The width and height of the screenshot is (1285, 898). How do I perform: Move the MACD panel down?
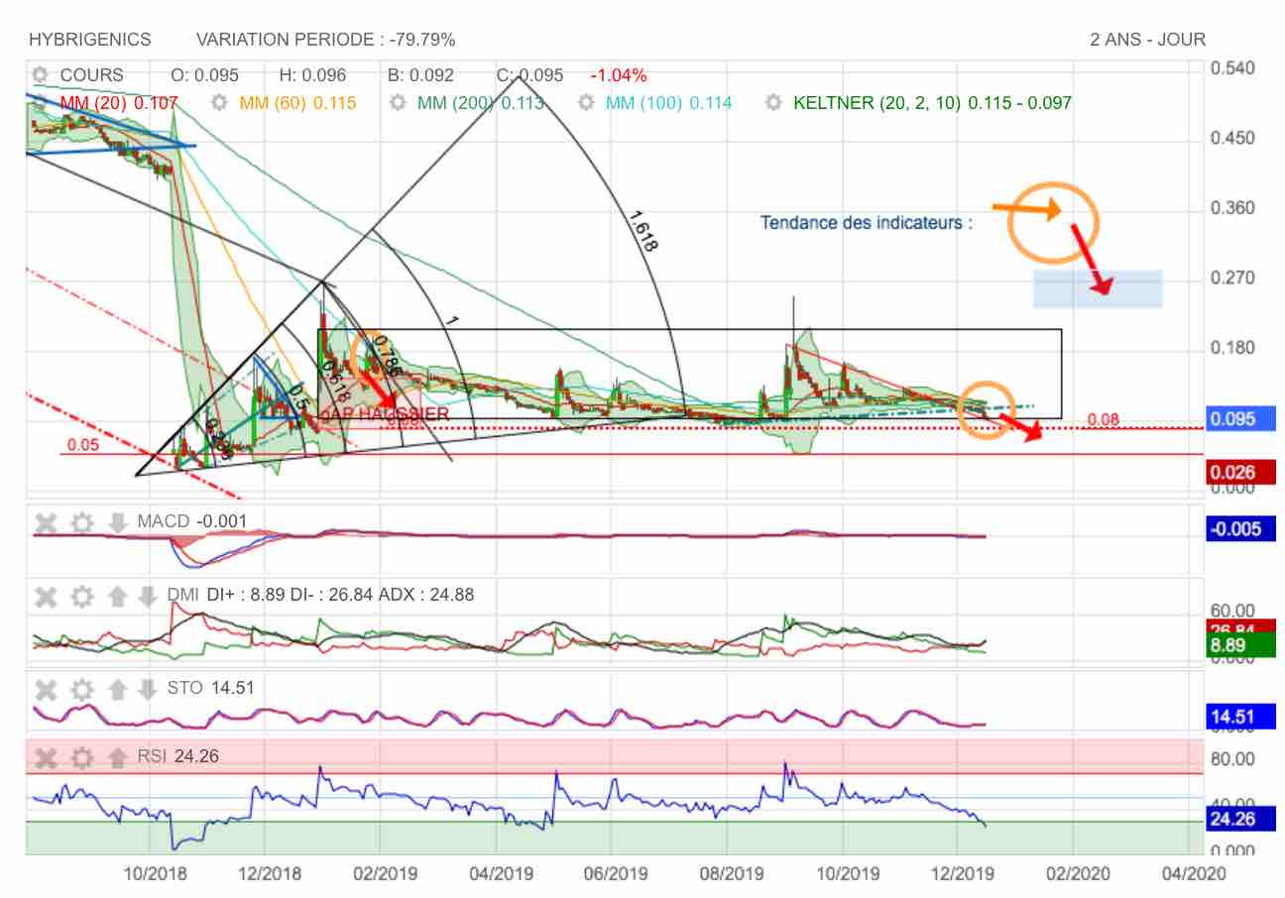tap(117, 522)
